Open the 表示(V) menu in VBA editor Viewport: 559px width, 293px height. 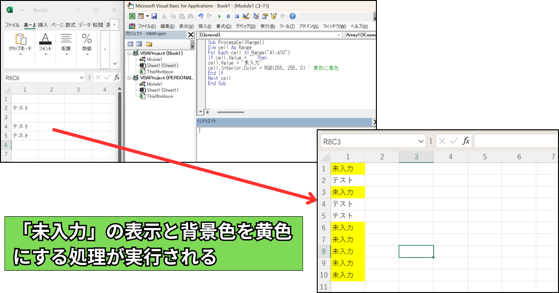coord(186,27)
